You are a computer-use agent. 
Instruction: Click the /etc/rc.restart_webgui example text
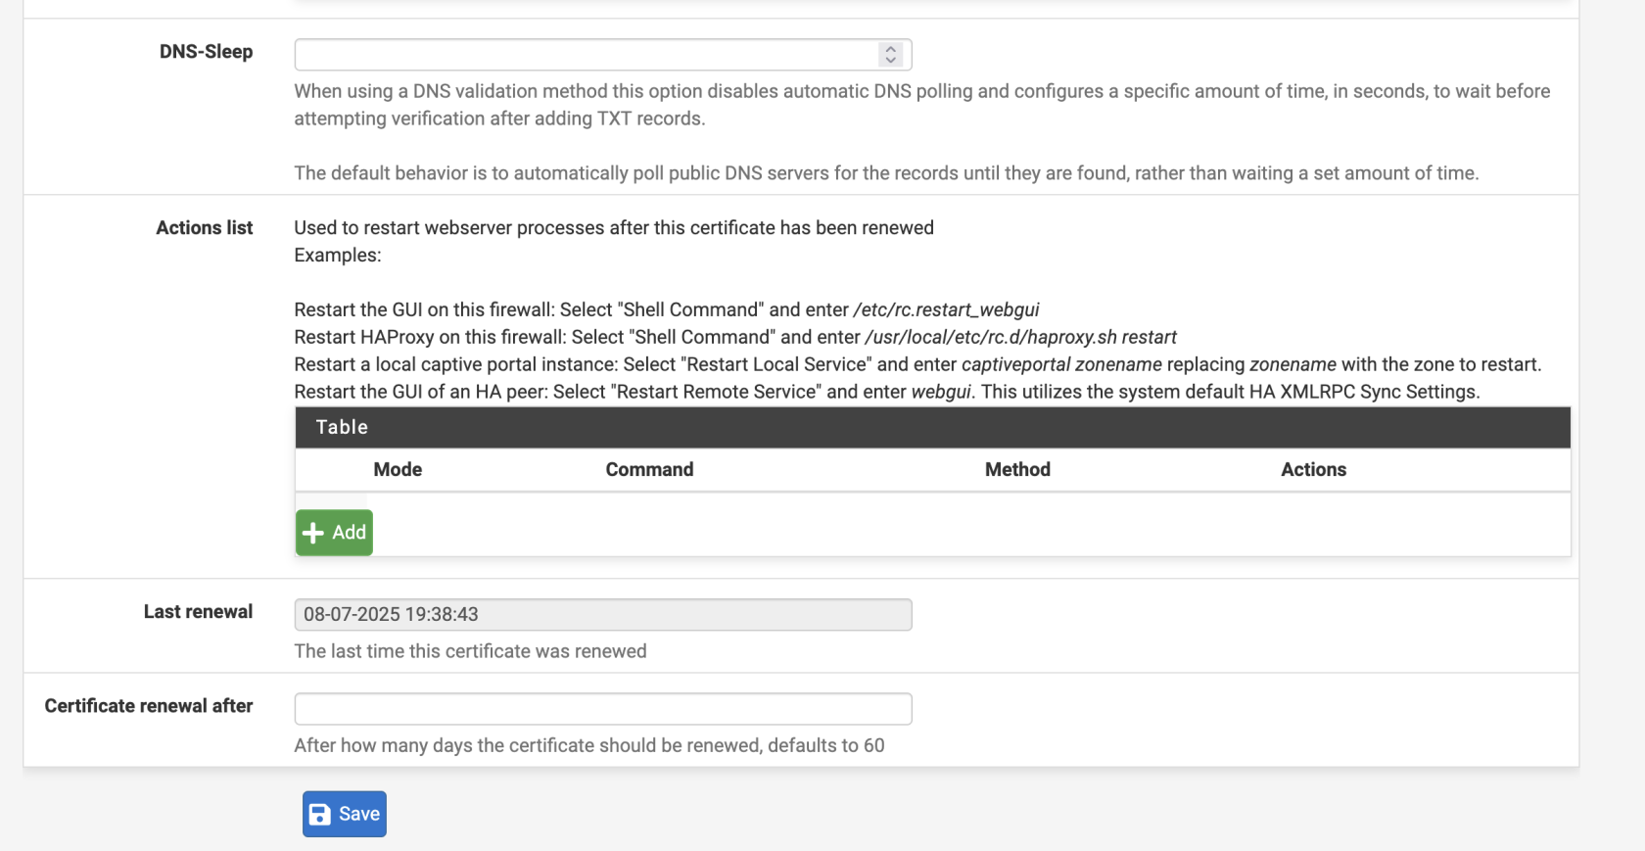click(946, 310)
